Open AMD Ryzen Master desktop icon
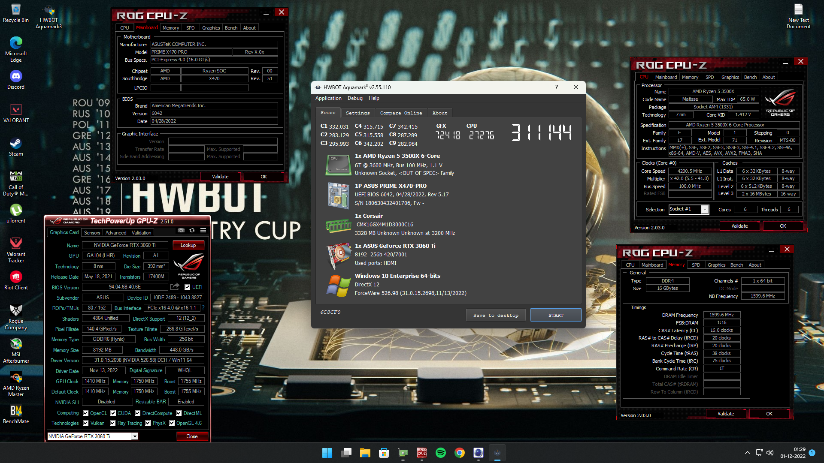Screen dimensions: 824x463 (16, 384)
